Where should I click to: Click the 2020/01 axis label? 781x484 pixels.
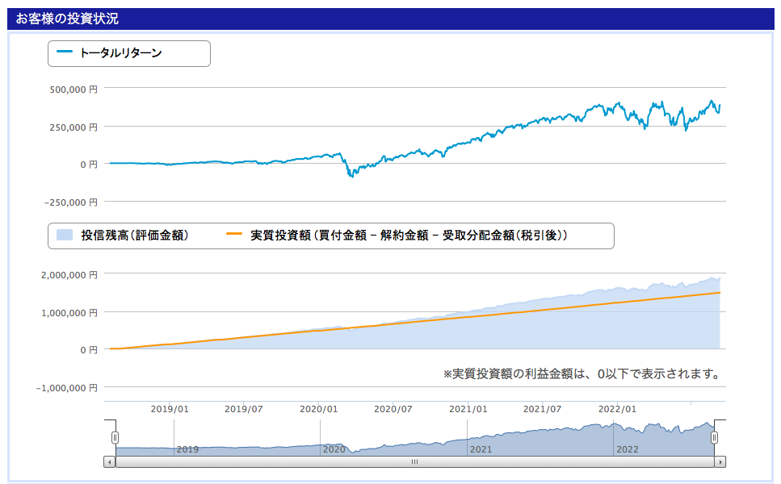[x=319, y=409]
